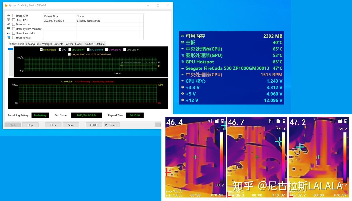Switch to the Cooling Fans tab

point(33,44)
